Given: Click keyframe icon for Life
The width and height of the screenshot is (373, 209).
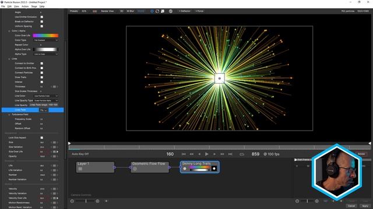Looking at the screenshot, I should [54, 165].
